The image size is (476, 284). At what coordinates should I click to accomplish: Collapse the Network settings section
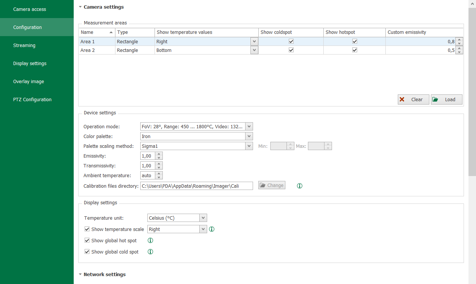click(80, 274)
